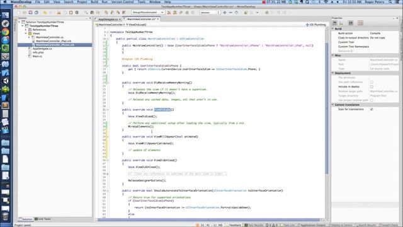
Task: Open the Application Output pad button
Action: click(x=312, y=225)
